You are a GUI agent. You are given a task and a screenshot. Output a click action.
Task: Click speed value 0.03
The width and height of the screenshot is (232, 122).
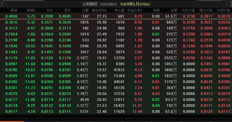coord(156,94)
